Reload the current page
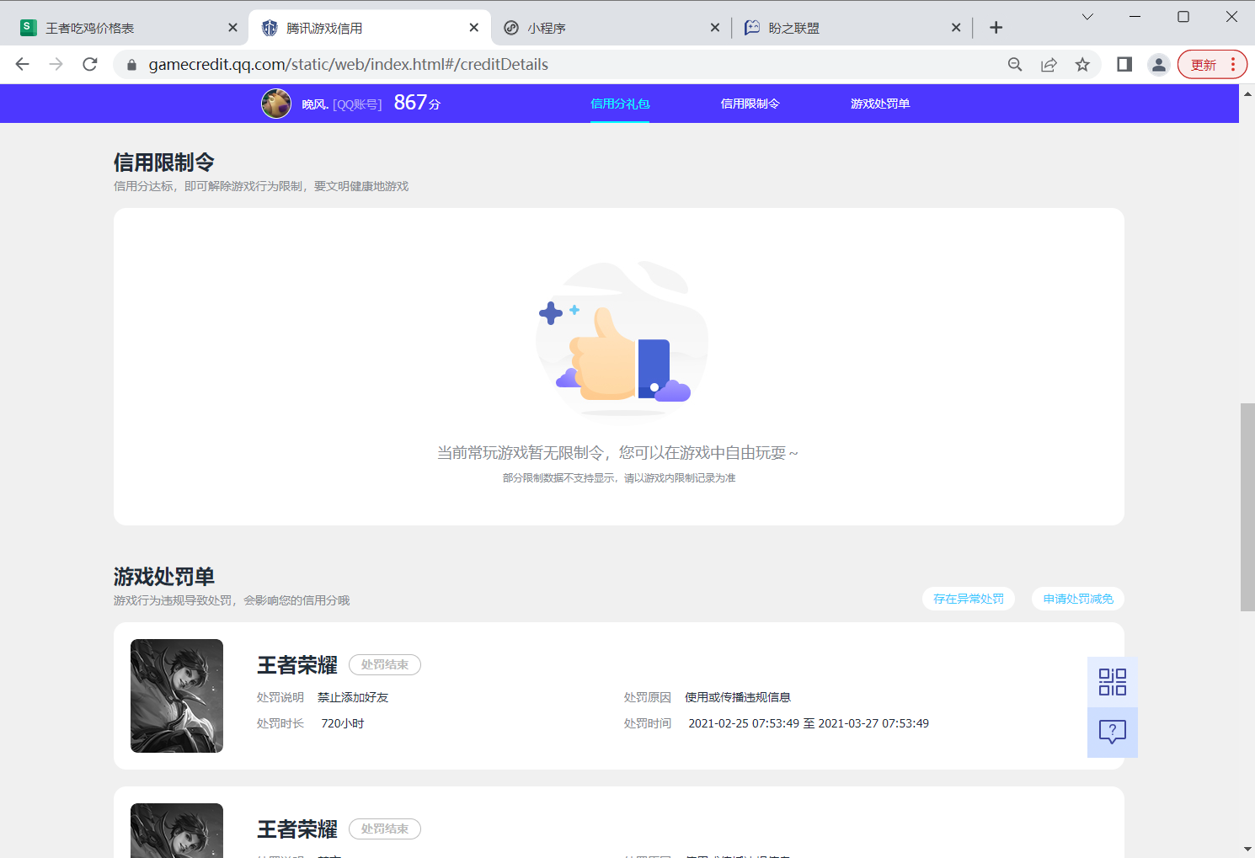Screen dimensions: 1255x858 coord(90,64)
